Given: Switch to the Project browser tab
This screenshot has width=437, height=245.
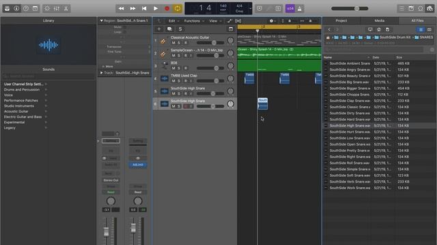Looking at the screenshot, I should point(341,20).
